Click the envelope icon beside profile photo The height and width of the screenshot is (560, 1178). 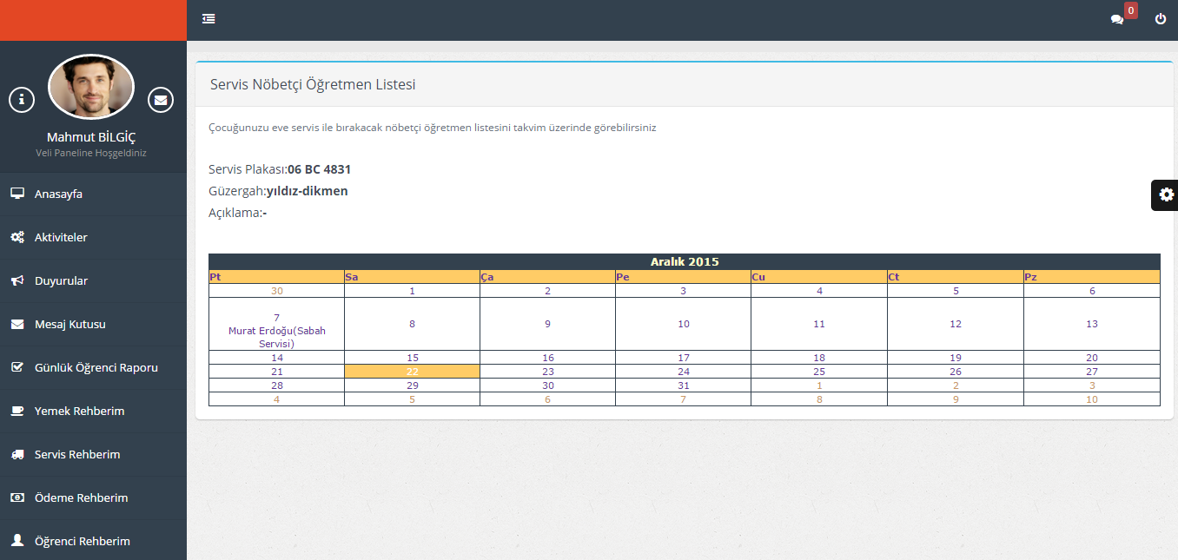click(161, 100)
